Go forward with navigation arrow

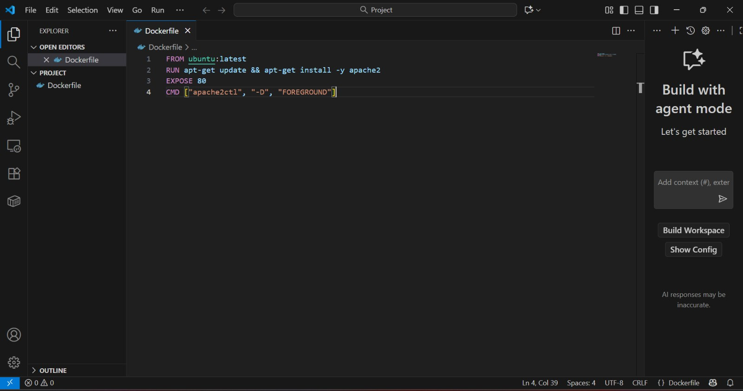(x=222, y=10)
